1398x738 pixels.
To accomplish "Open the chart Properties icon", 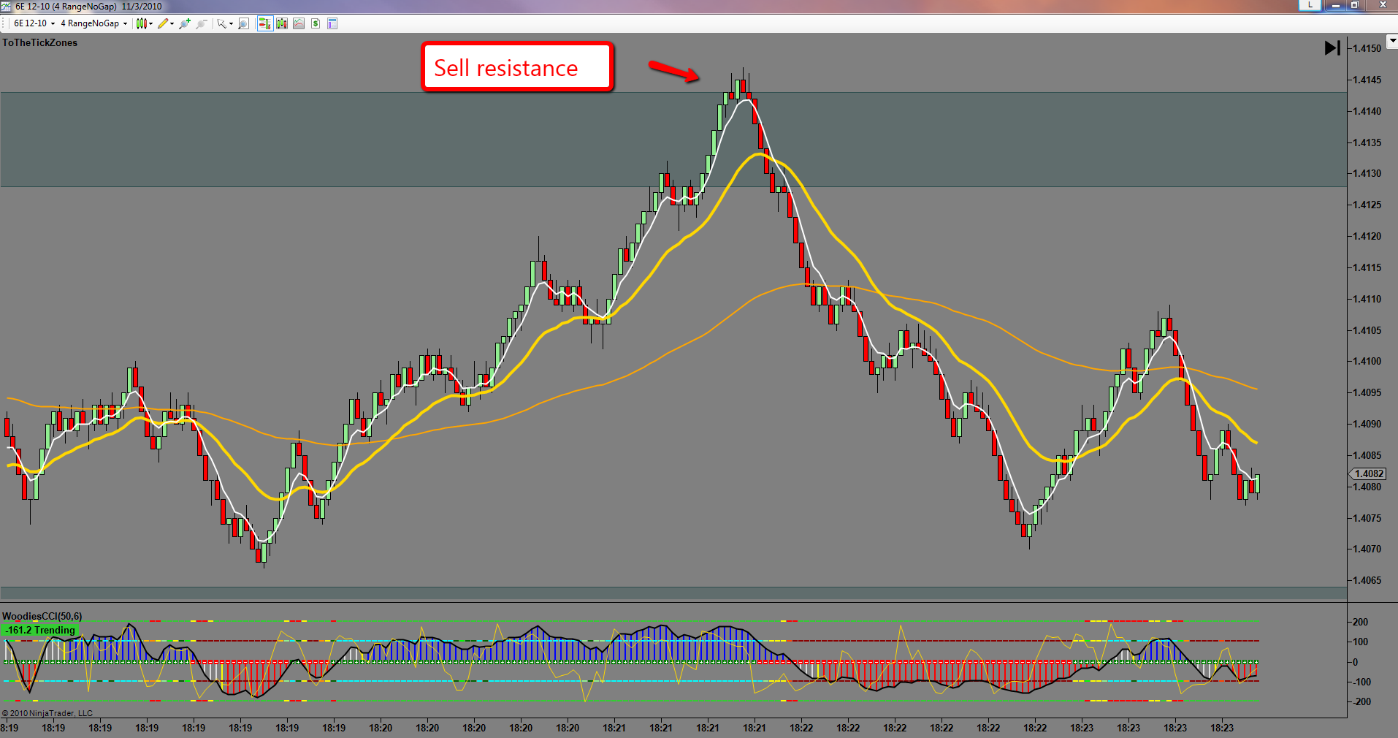I will (x=332, y=23).
